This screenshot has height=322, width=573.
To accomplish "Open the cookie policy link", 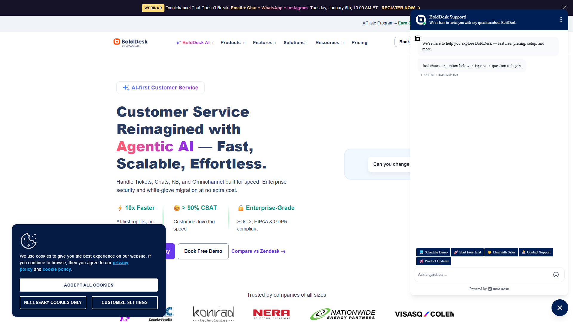I will pyautogui.click(x=57, y=269).
